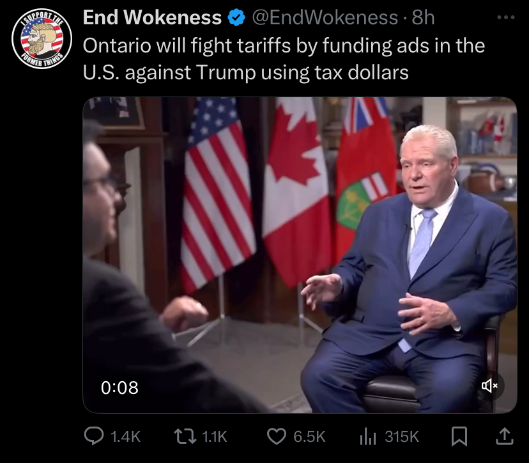
Task: Open the End Wokeness profile avatar
Action: tap(42, 39)
